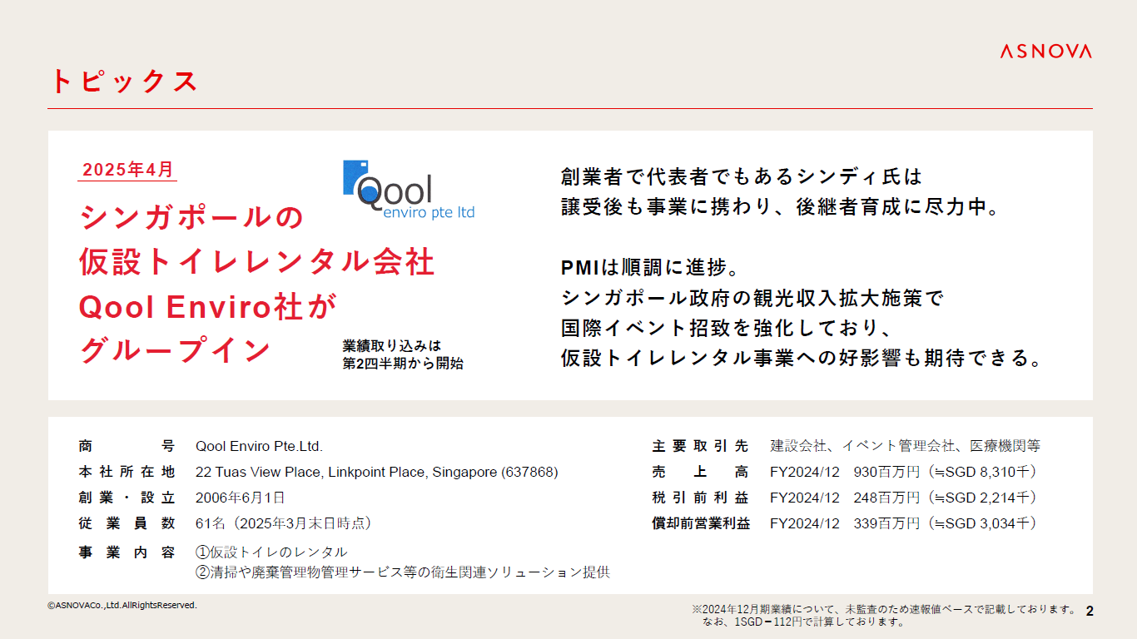Viewport: 1137px width, 639px height.
Task: Select the 償却前営業利益 339百万円 value
Action: (903, 523)
